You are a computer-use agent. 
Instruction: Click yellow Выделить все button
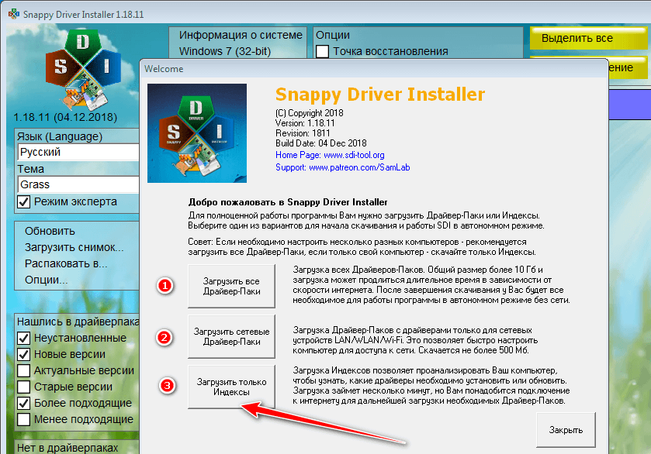588,38
